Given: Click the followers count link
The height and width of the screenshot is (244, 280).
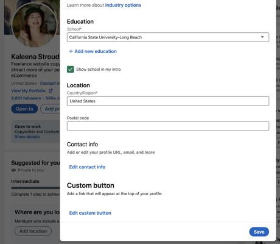Looking at the screenshot, I should click(x=26, y=98).
